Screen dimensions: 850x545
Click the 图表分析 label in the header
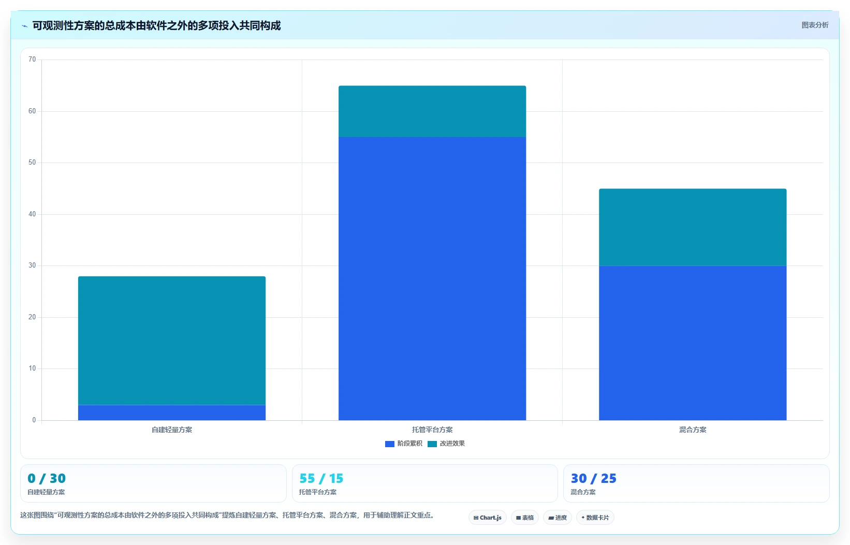point(815,25)
